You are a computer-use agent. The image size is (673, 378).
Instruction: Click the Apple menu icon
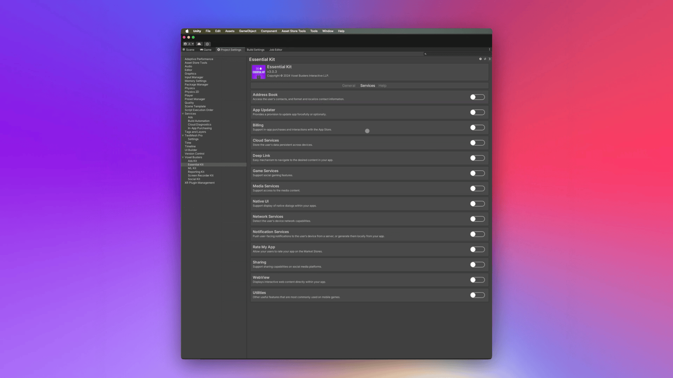(x=187, y=31)
